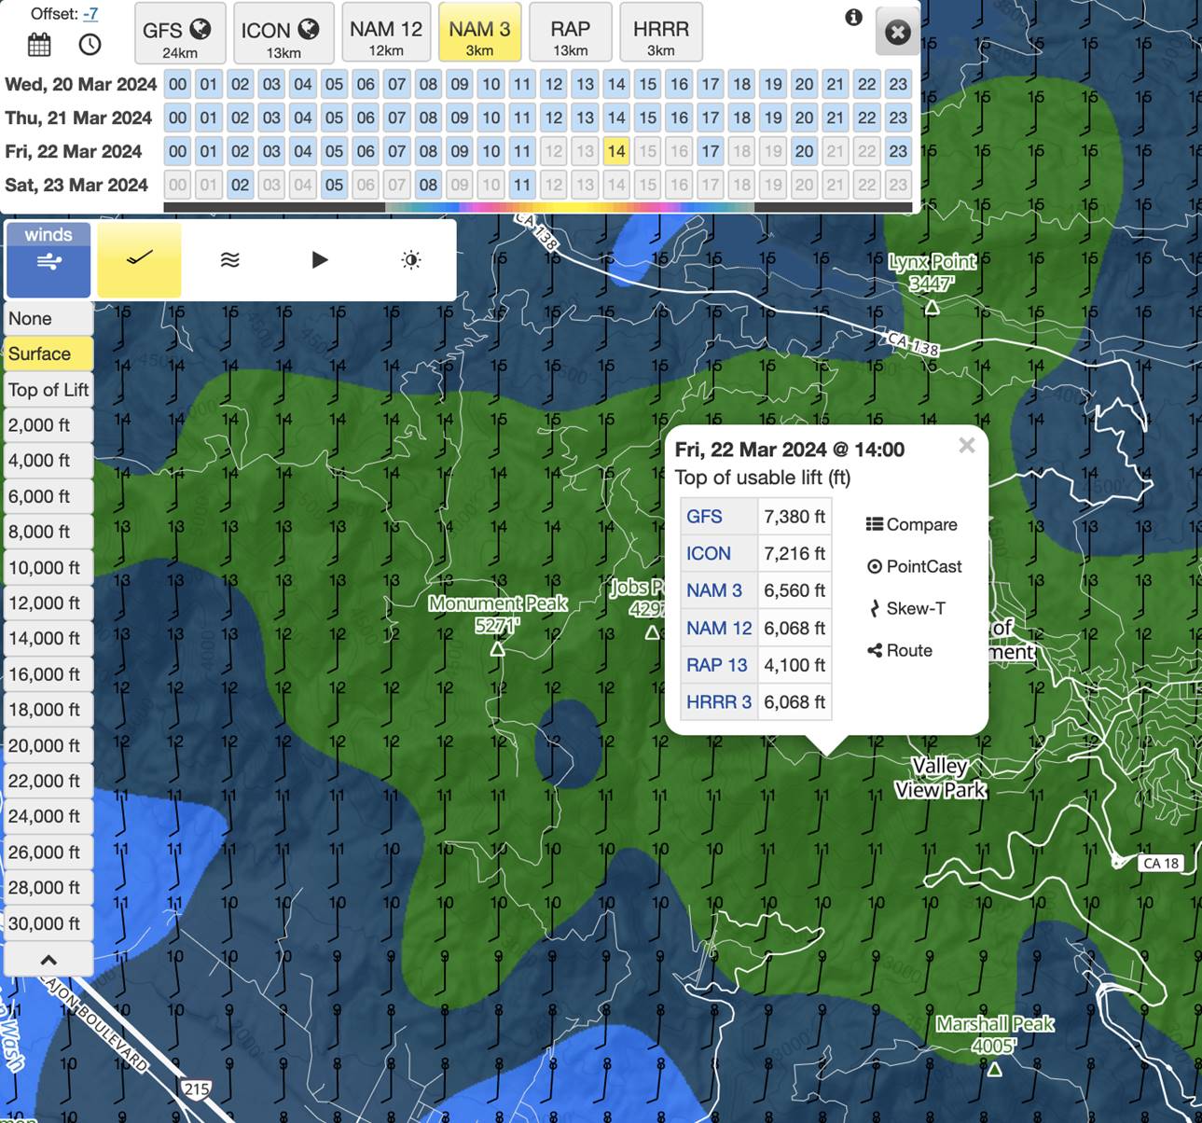Open Skew-T from the popup

pos(905,608)
